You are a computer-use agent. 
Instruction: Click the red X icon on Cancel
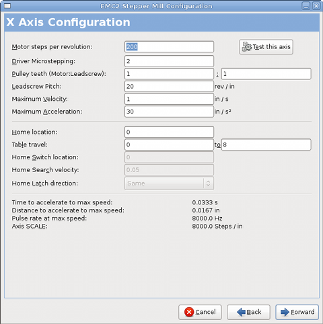pyautogui.click(x=189, y=312)
